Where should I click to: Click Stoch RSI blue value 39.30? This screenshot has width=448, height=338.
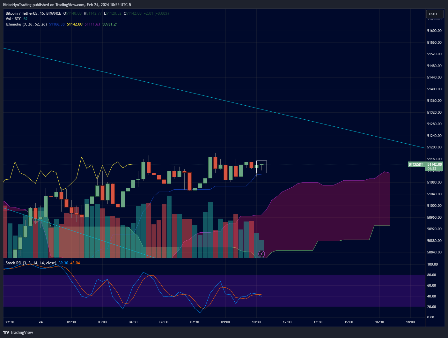63,263
